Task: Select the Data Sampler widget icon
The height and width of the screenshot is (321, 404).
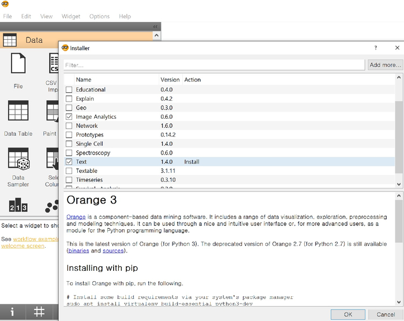Action: [18, 158]
